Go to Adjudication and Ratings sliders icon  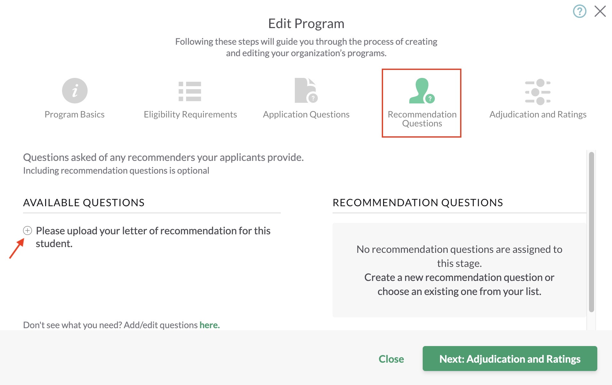(538, 92)
